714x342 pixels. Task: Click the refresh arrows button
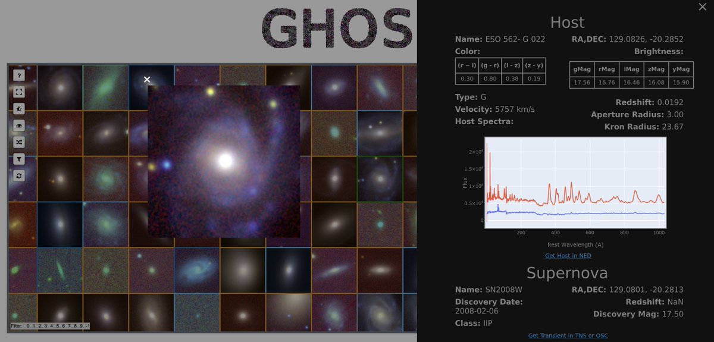coord(19,176)
